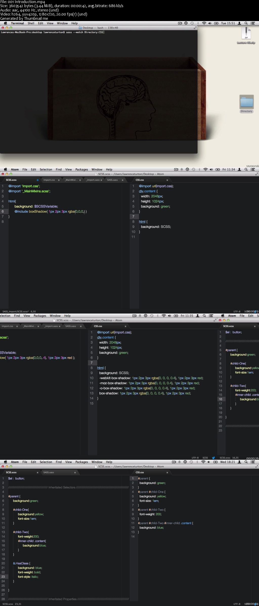The image size is (259, 606).
Task: Close the import.css tab in Fri 11:34 frame
Action: point(59,180)
